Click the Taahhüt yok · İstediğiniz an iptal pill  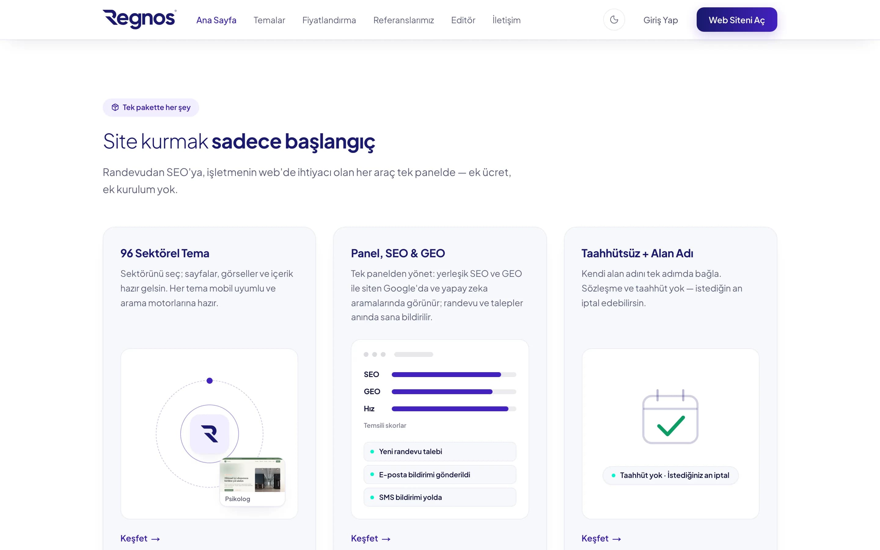point(670,475)
